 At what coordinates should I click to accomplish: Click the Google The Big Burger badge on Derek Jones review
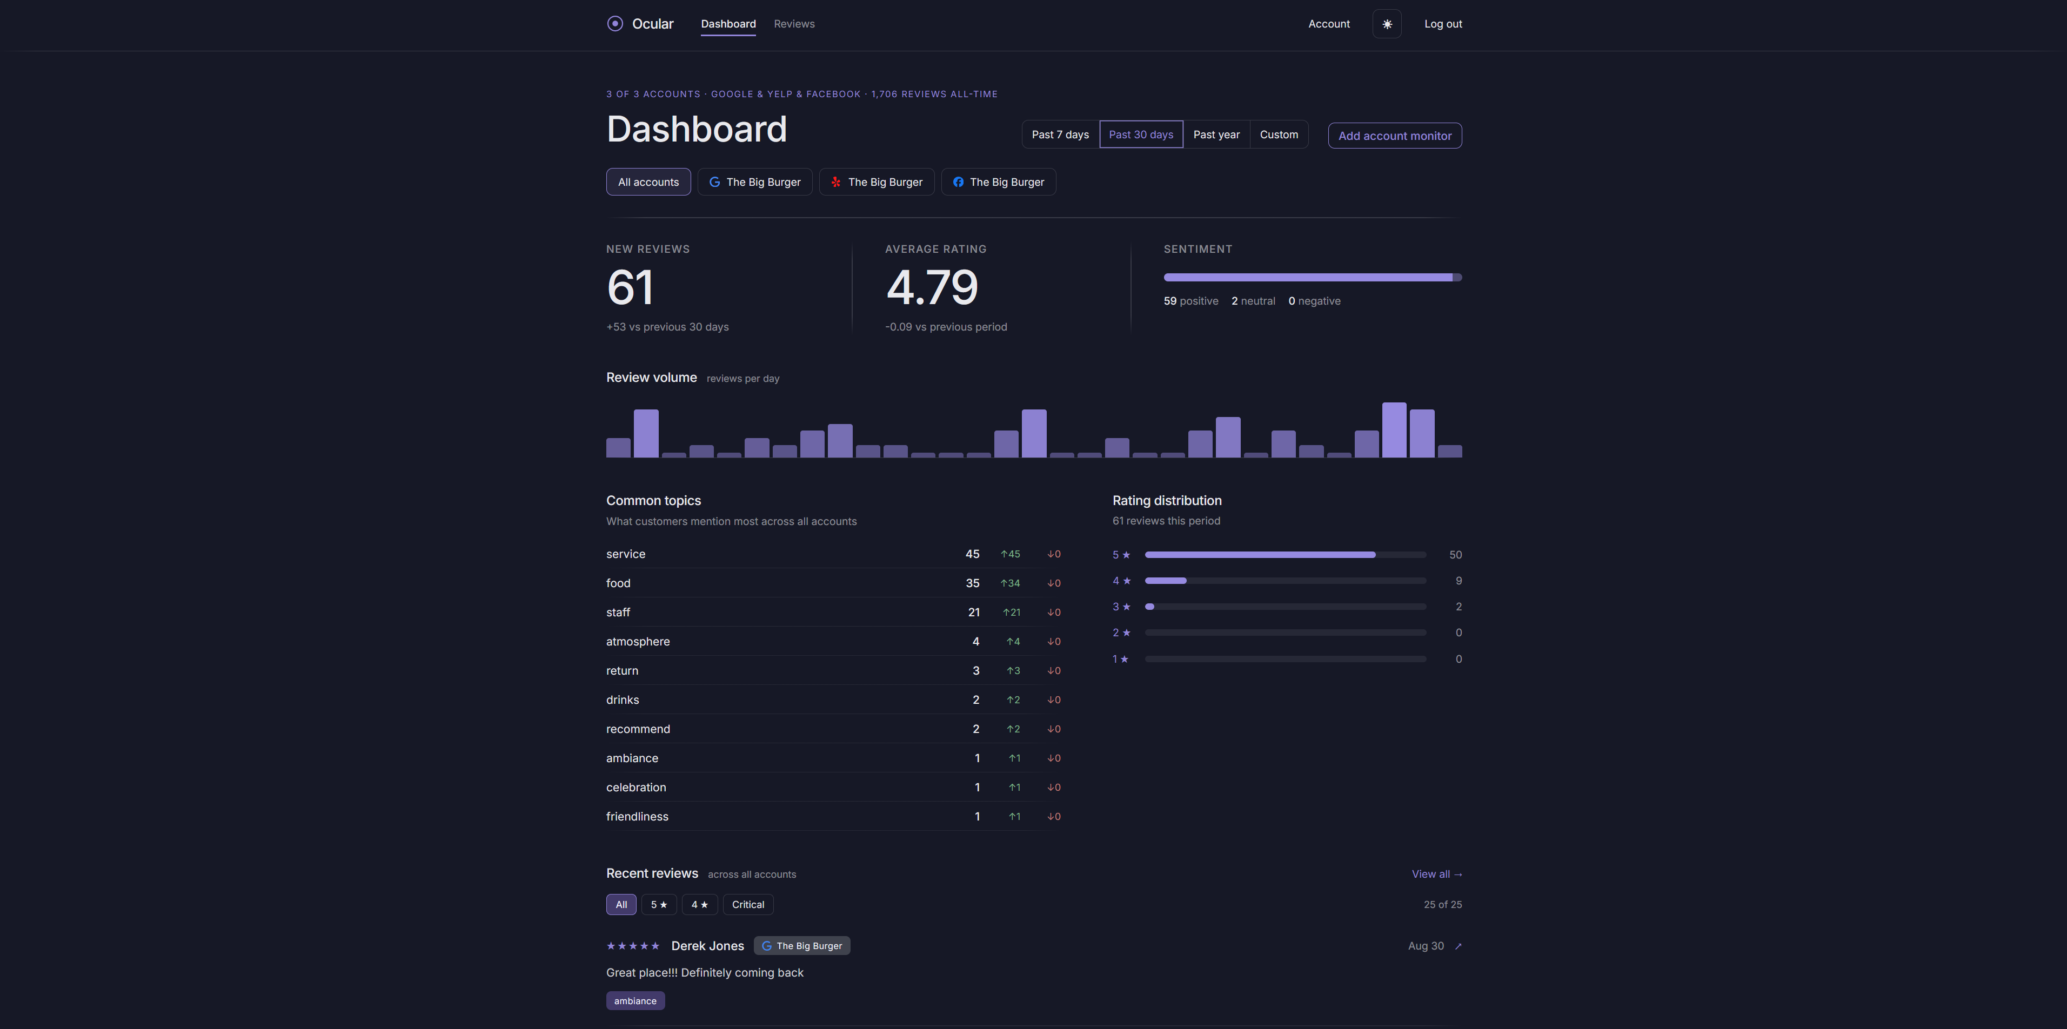[801, 946]
